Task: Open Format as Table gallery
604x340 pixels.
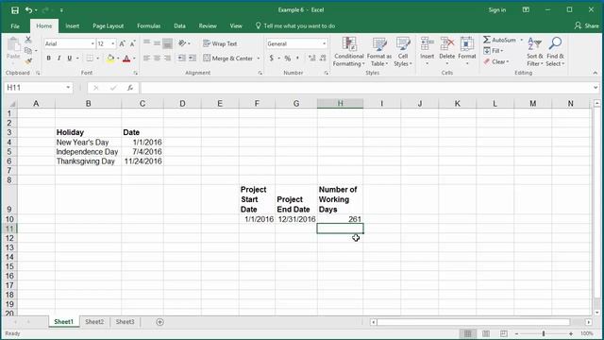Action: [379, 52]
